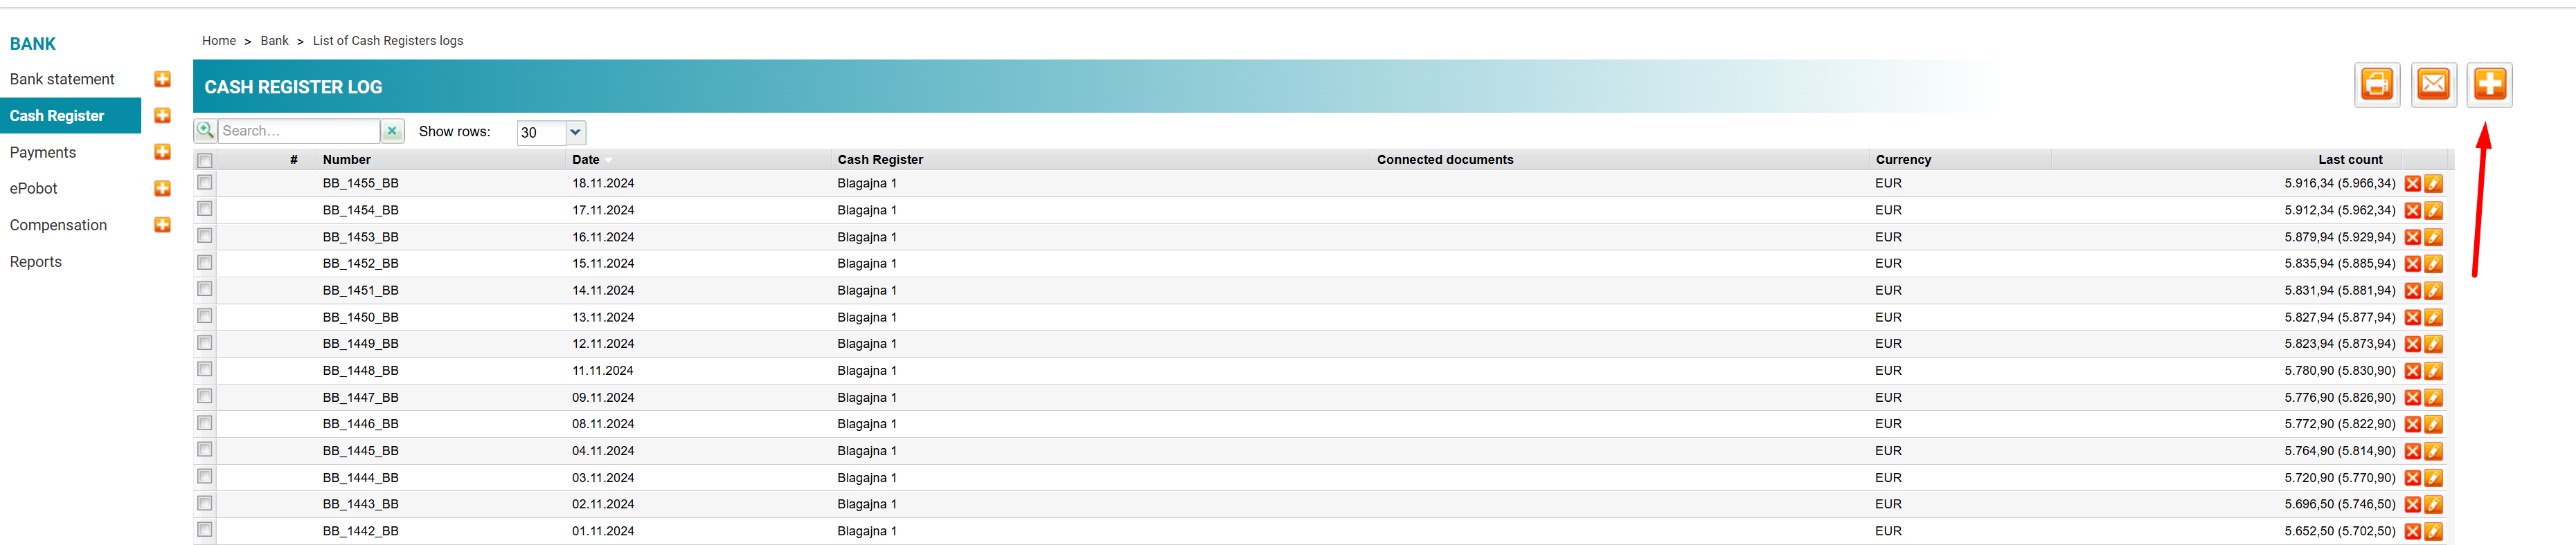Open Compensation in the sidebar
Viewport: 2576px width, 545px height.
(x=58, y=225)
